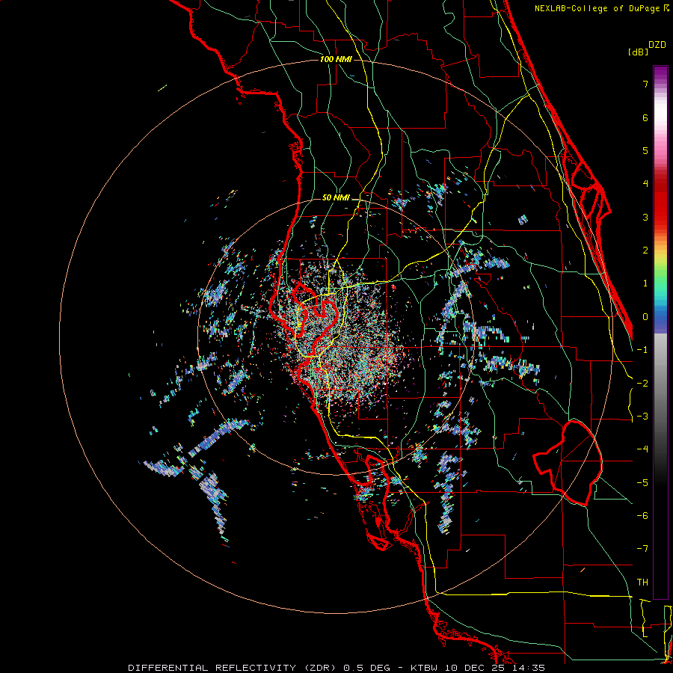Click the [dB] unit label
The image size is (673, 673).
[639, 52]
